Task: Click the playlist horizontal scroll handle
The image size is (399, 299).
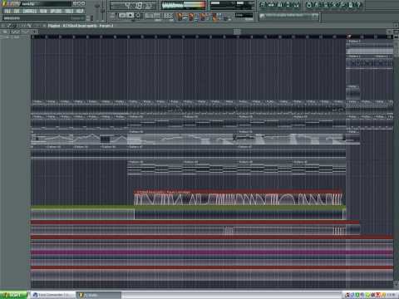Action: 237,32
